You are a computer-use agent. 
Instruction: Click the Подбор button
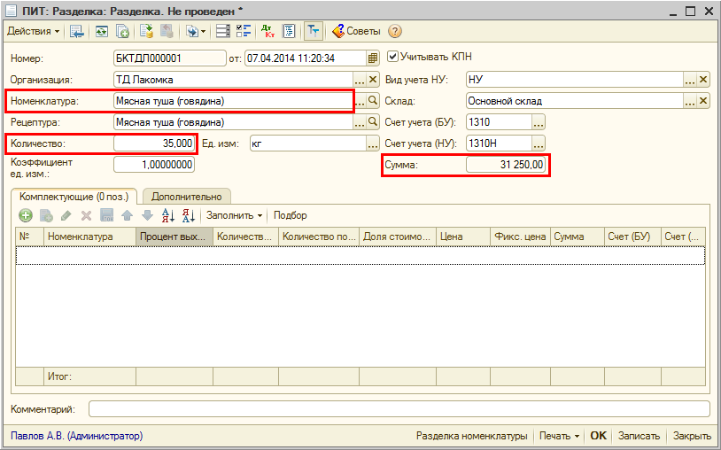[291, 215]
